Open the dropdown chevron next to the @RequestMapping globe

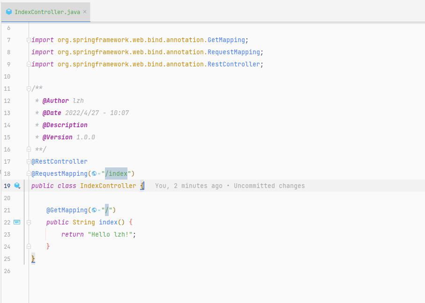click(99, 173)
